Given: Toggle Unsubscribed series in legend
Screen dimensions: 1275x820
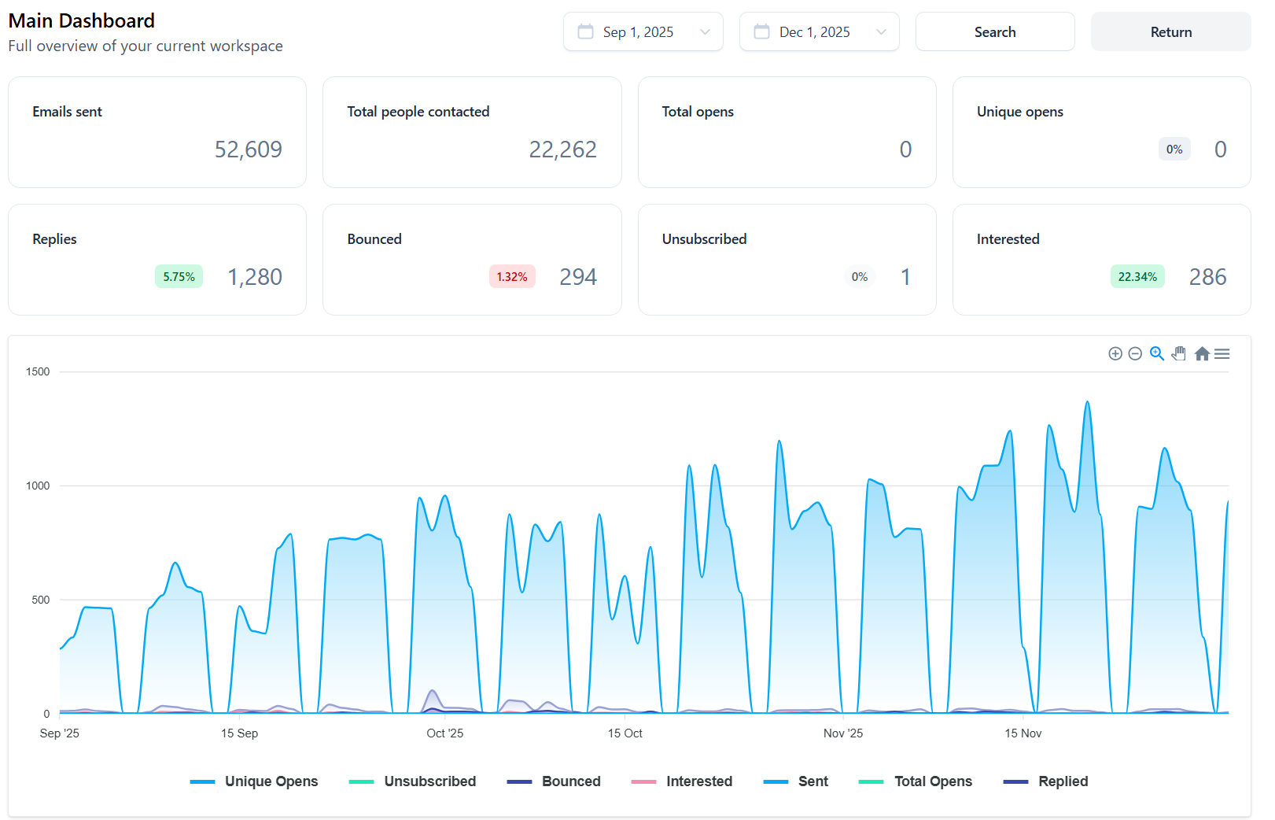Looking at the screenshot, I should point(412,781).
